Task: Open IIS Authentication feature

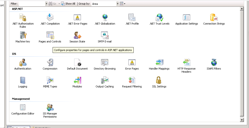Action: click(x=23, y=64)
